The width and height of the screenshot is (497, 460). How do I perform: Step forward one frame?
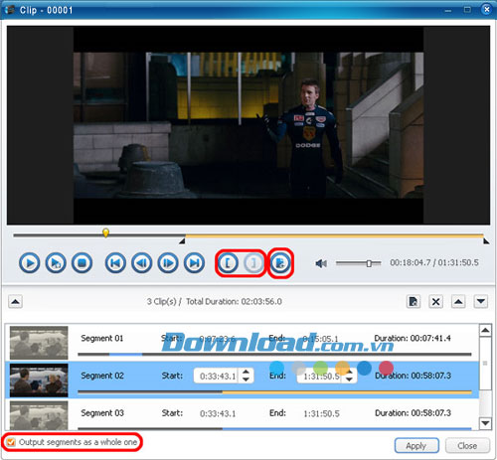point(168,263)
